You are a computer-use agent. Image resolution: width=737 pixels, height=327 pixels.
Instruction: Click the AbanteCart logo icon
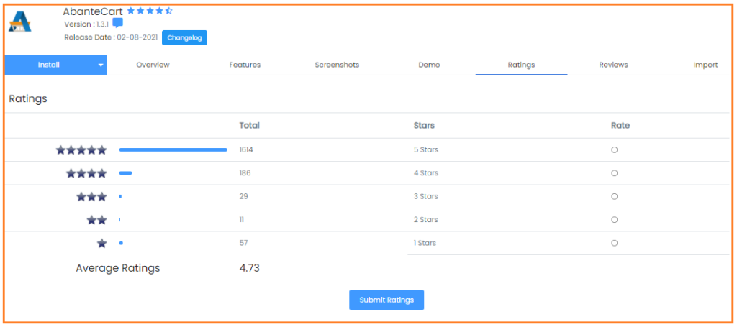click(20, 22)
